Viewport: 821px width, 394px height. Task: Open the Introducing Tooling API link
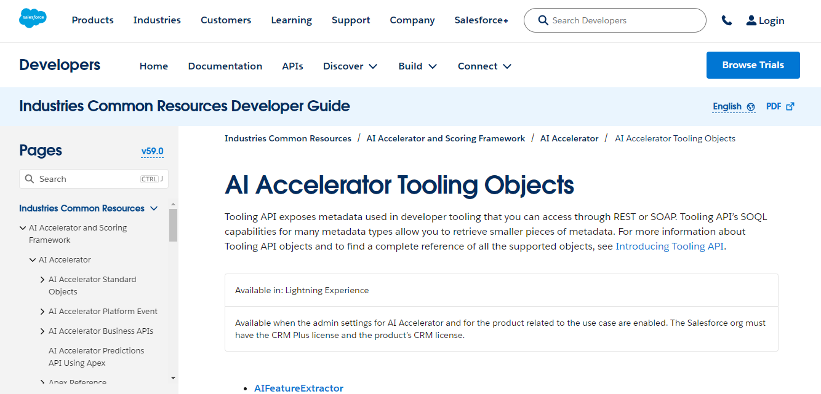tap(670, 246)
